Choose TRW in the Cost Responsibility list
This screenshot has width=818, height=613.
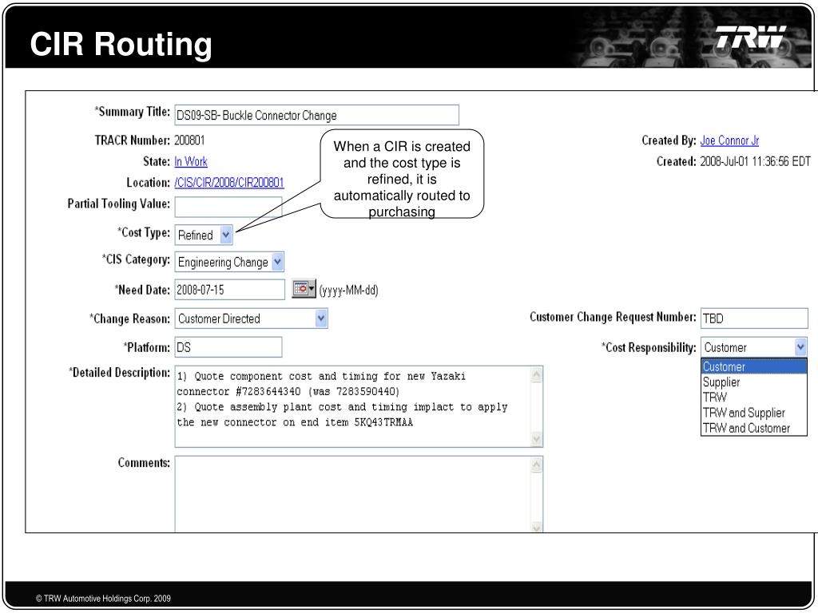pos(754,397)
